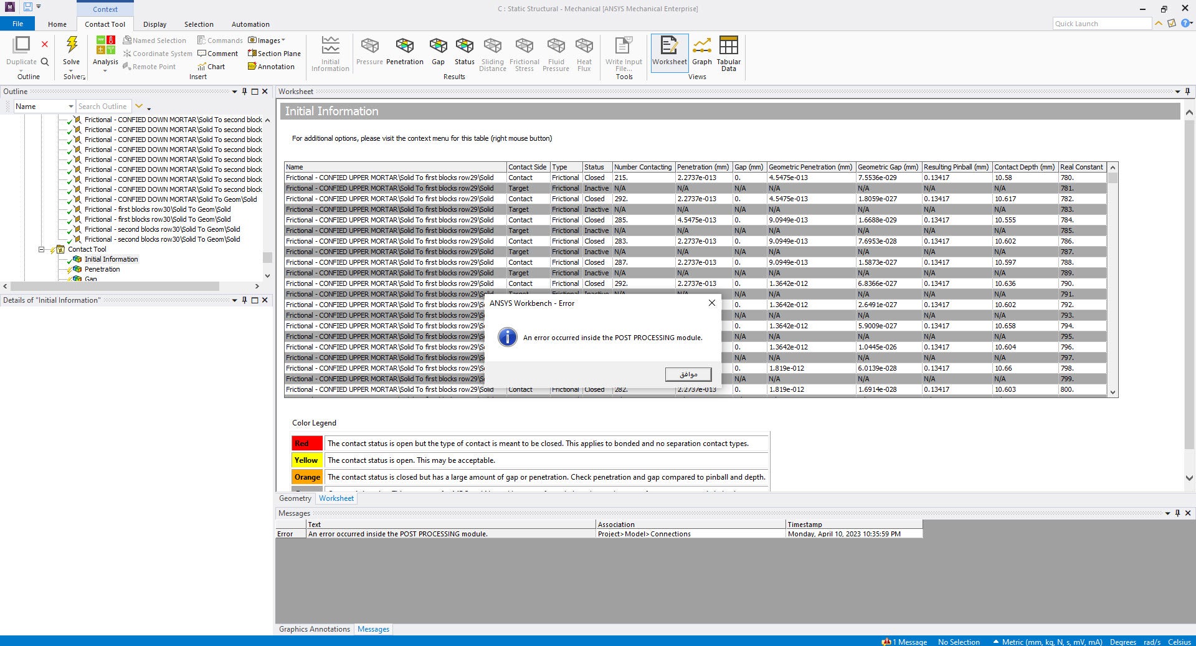The width and height of the screenshot is (1196, 646).
Task: Insert an Annotation from ribbon
Action: point(271,67)
